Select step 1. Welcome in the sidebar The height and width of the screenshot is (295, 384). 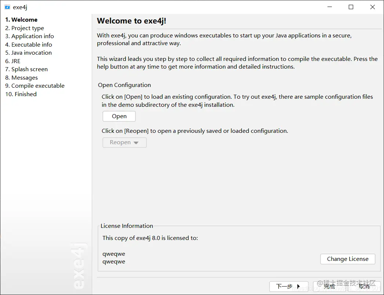(x=21, y=19)
